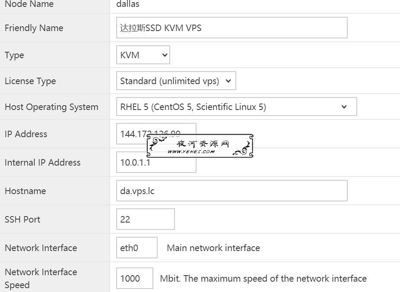This screenshot has height=292, width=400.
Task: Click the Mbit maximum speed description text
Action: pos(263,279)
